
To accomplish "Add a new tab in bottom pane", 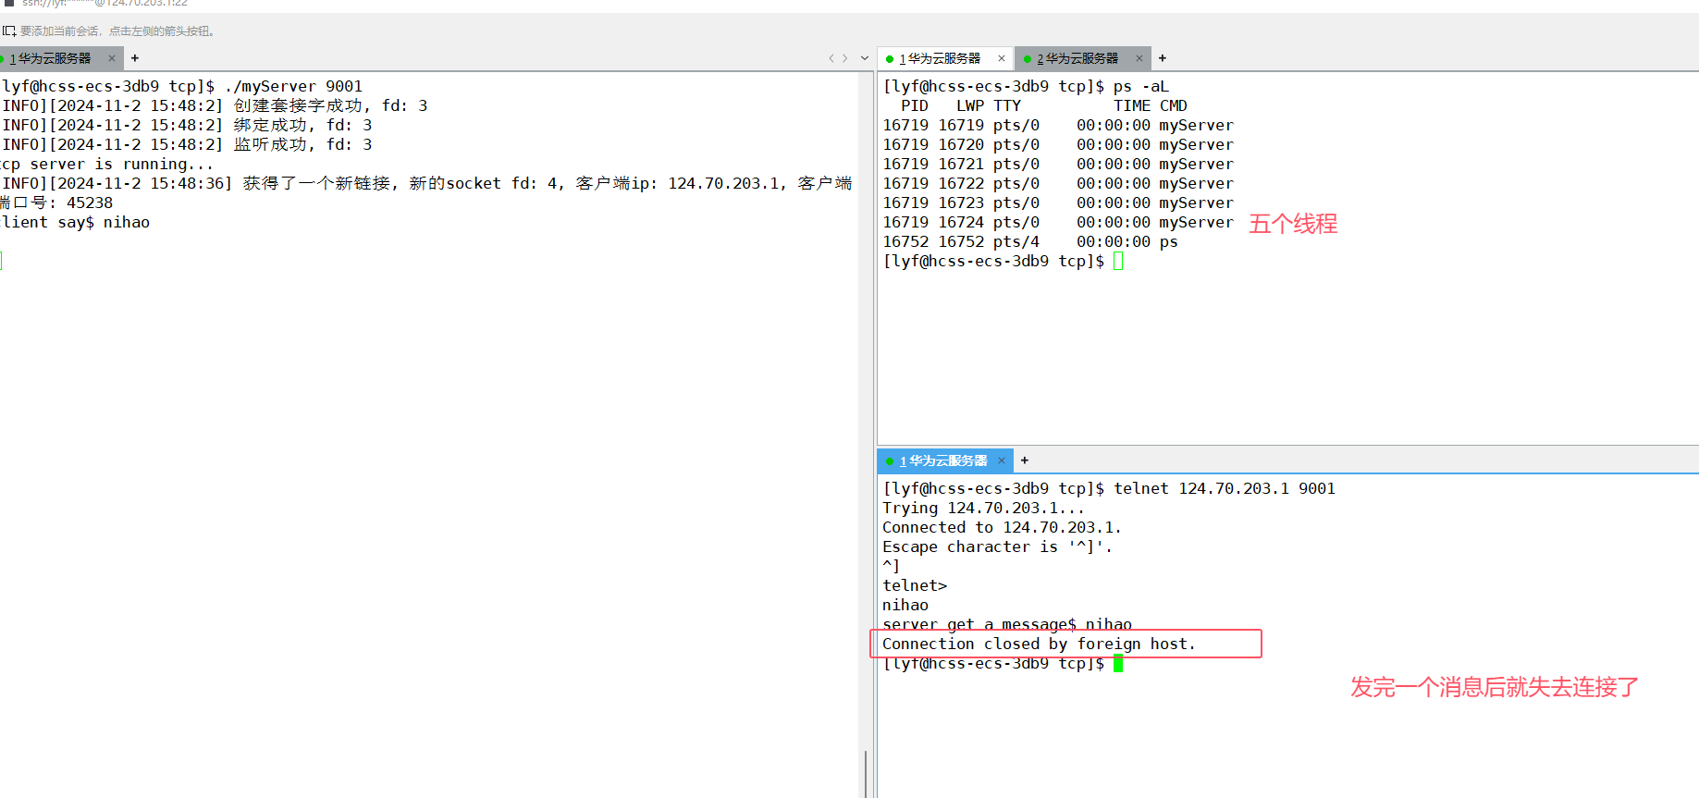I will pyautogui.click(x=1025, y=460).
